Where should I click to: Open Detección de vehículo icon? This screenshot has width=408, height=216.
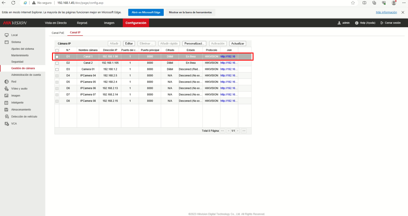click(6, 117)
